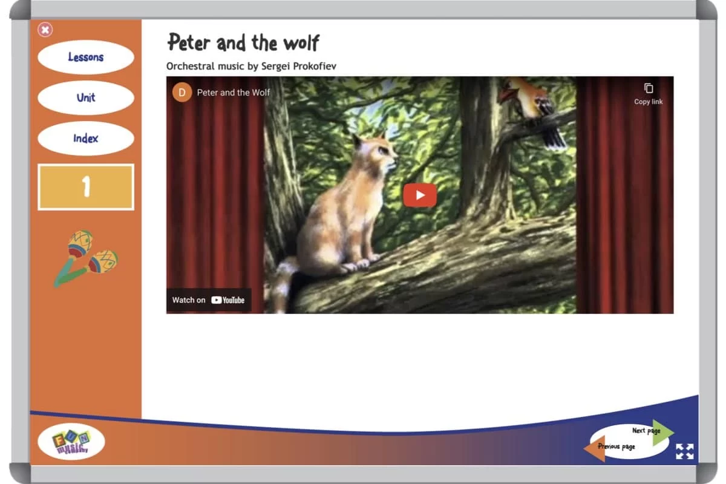Click the Fun Music Company logo
This screenshot has width=726, height=484.
[71, 442]
